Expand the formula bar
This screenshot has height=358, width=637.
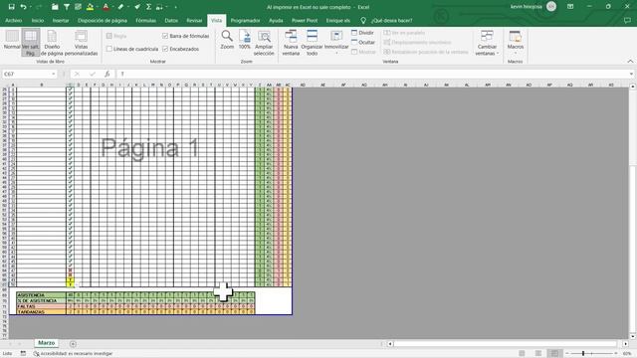[x=631, y=74]
